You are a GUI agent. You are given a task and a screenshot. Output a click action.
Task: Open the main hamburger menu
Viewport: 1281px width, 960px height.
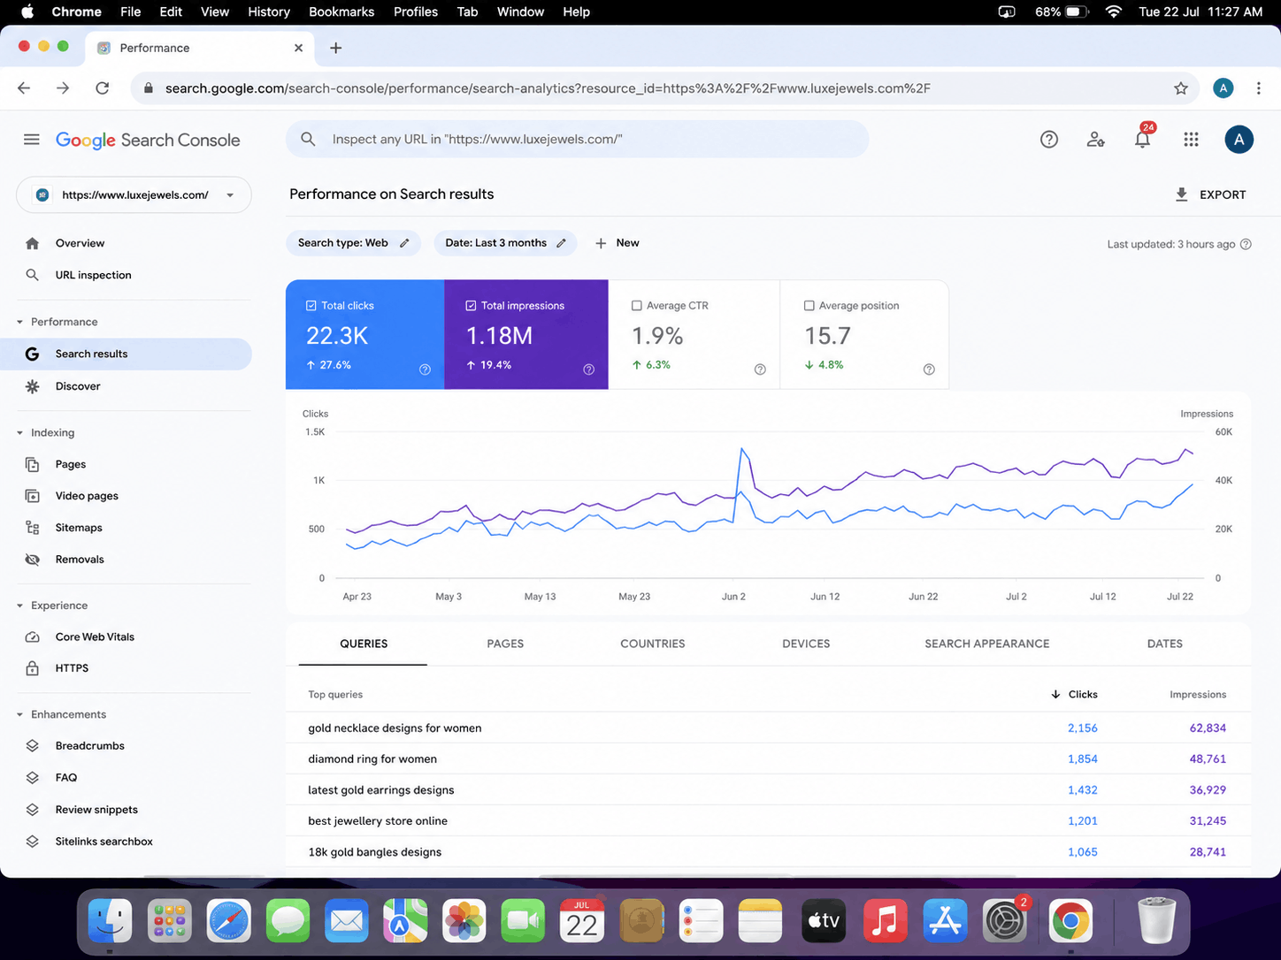(32, 140)
